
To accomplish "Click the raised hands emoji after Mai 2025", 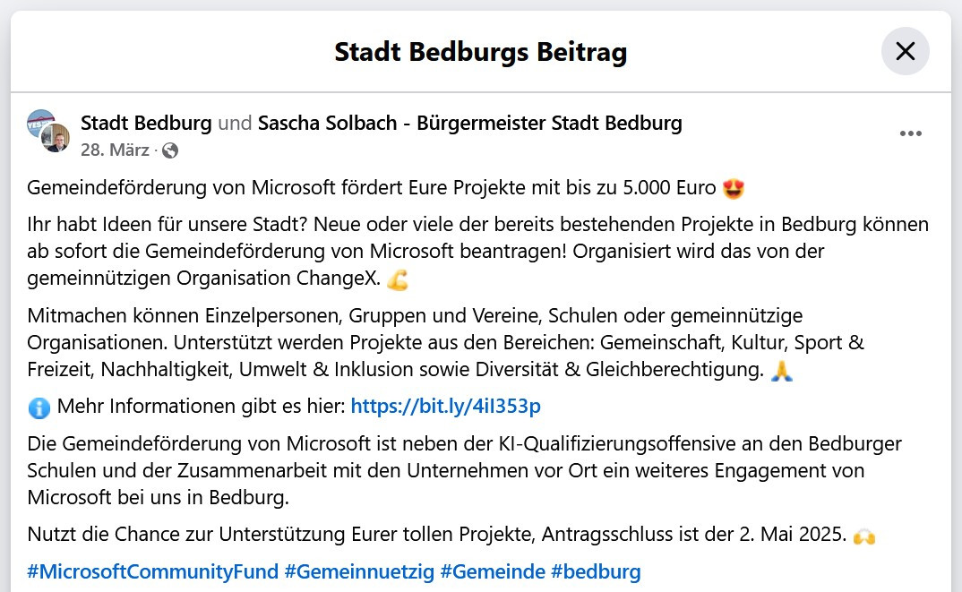I will click(x=864, y=536).
